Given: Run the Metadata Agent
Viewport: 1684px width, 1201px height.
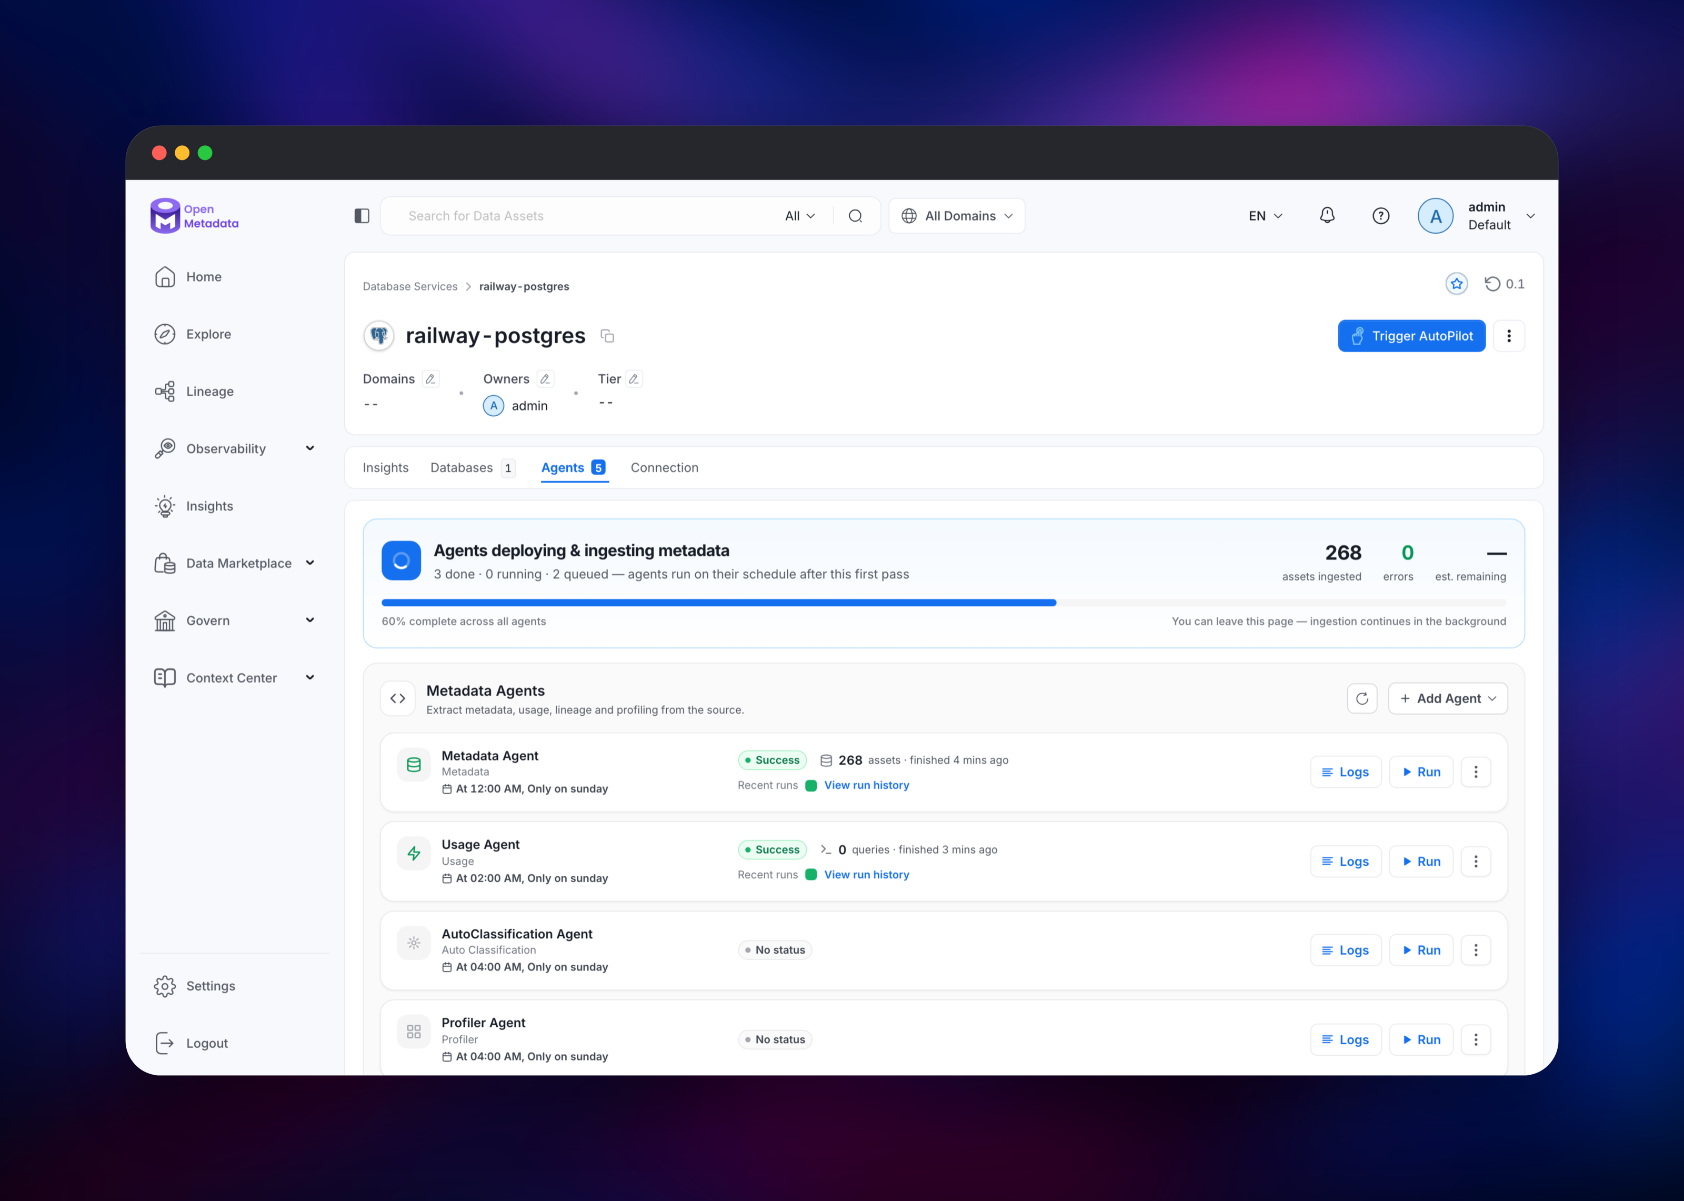Looking at the screenshot, I should click(1421, 772).
